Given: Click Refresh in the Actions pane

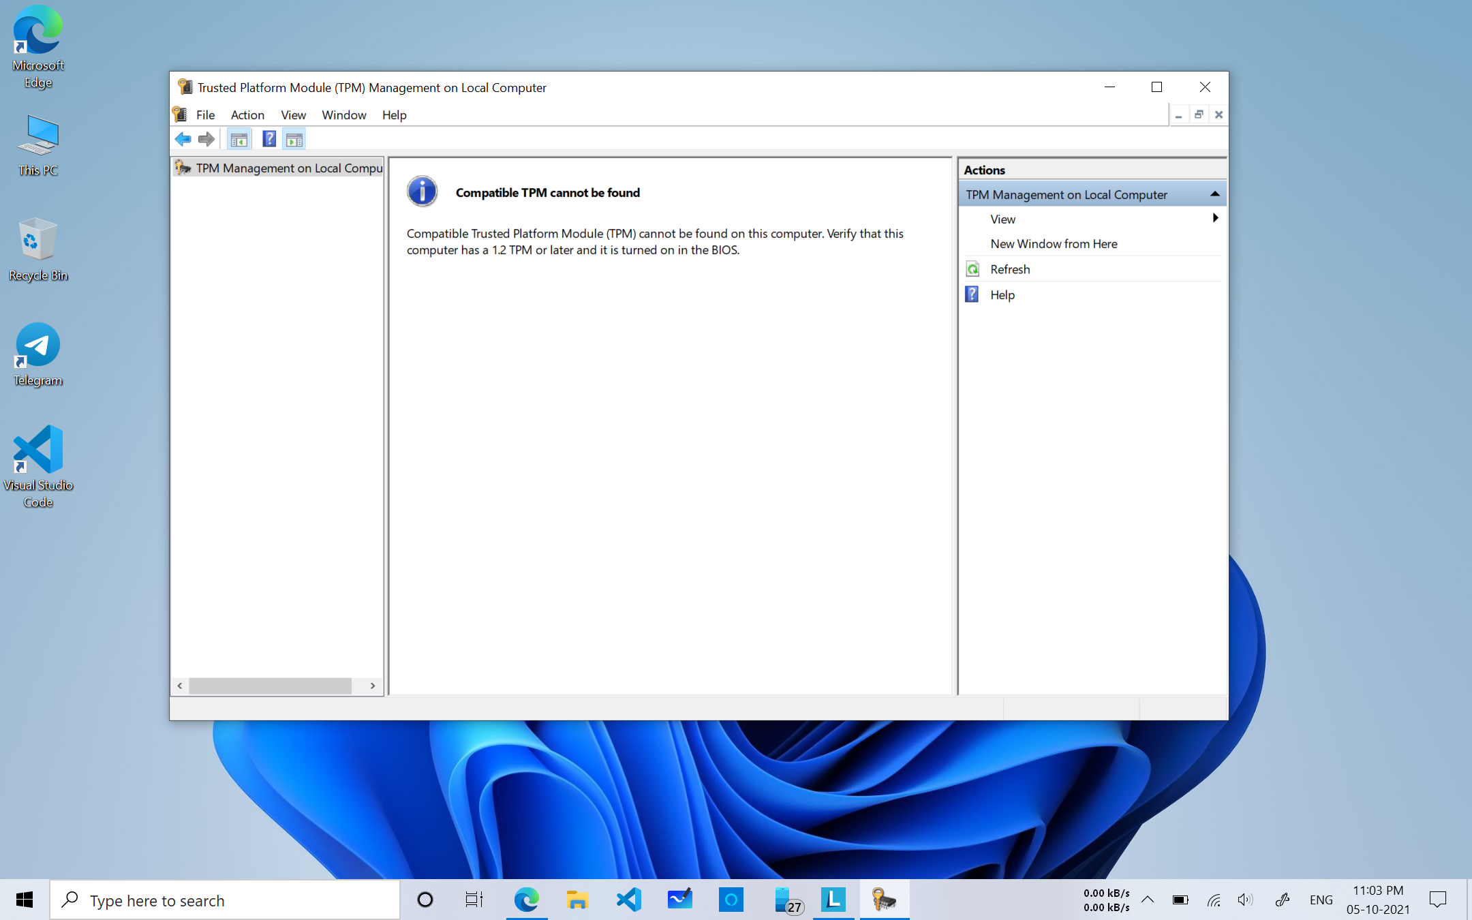Looking at the screenshot, I should tap(1009, 269).
